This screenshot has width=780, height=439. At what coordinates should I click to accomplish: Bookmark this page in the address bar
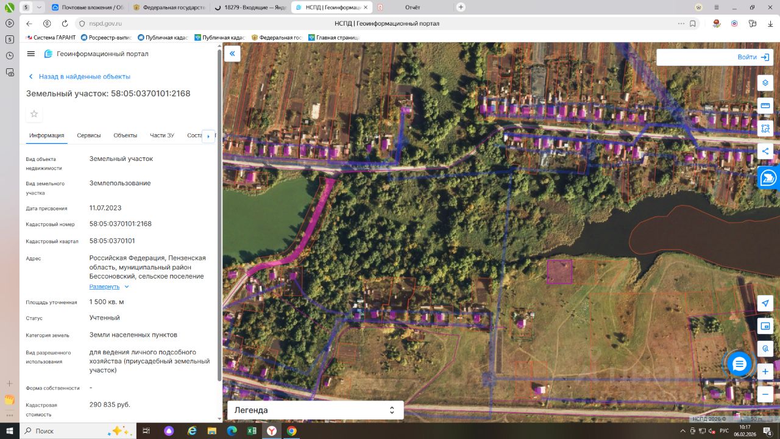coord(693,24)
